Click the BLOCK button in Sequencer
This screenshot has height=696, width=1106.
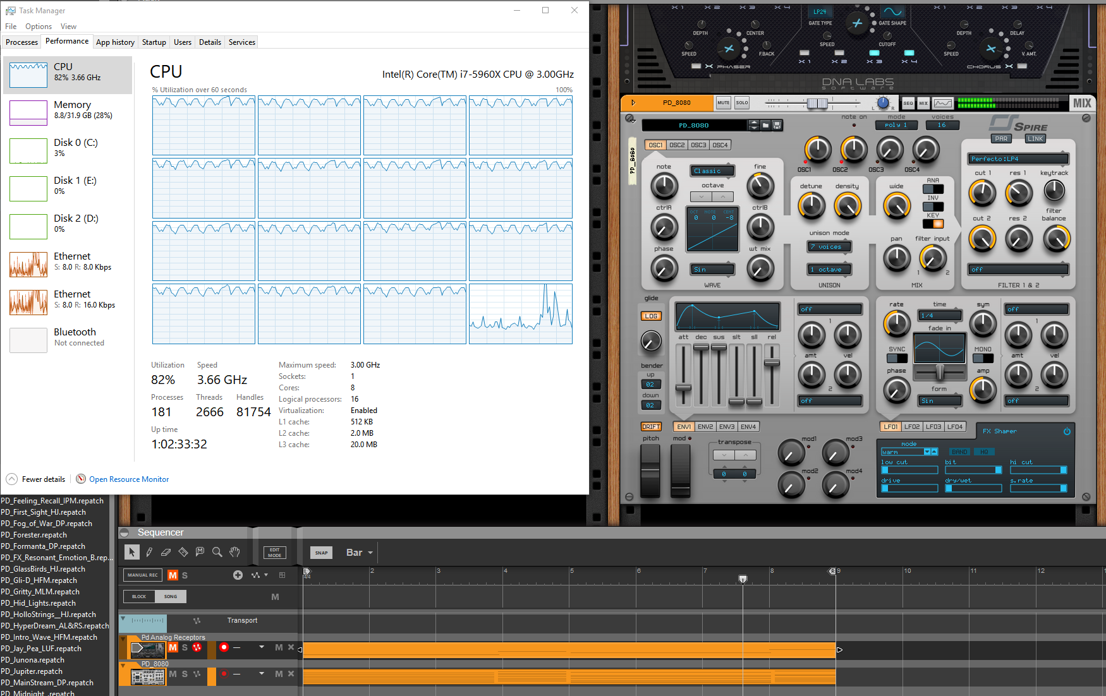[139, 596]
